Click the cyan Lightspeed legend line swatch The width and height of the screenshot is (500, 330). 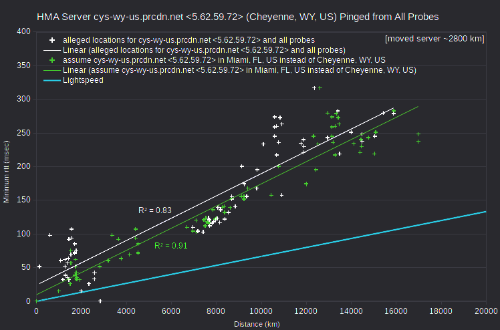[52, 80]
